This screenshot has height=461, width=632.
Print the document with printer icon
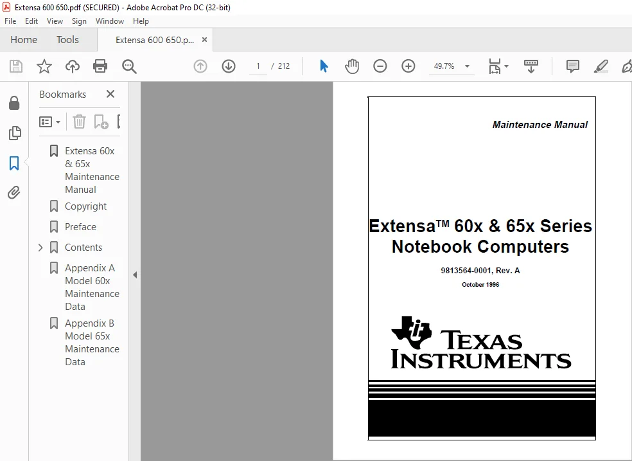[100, 66]
